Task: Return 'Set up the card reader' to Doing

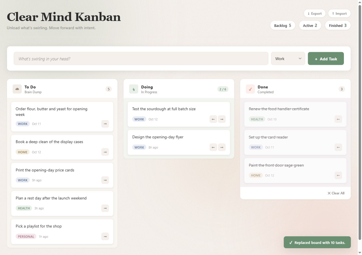Action: pos(338,147)
